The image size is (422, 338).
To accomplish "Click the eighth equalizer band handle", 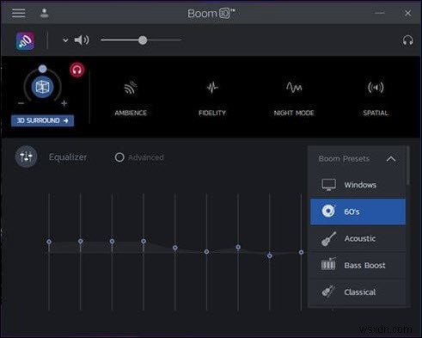I will tap(270, 255).
